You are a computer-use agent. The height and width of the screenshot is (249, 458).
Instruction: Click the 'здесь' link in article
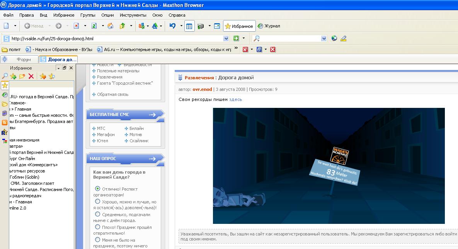(x=235, y=99)
